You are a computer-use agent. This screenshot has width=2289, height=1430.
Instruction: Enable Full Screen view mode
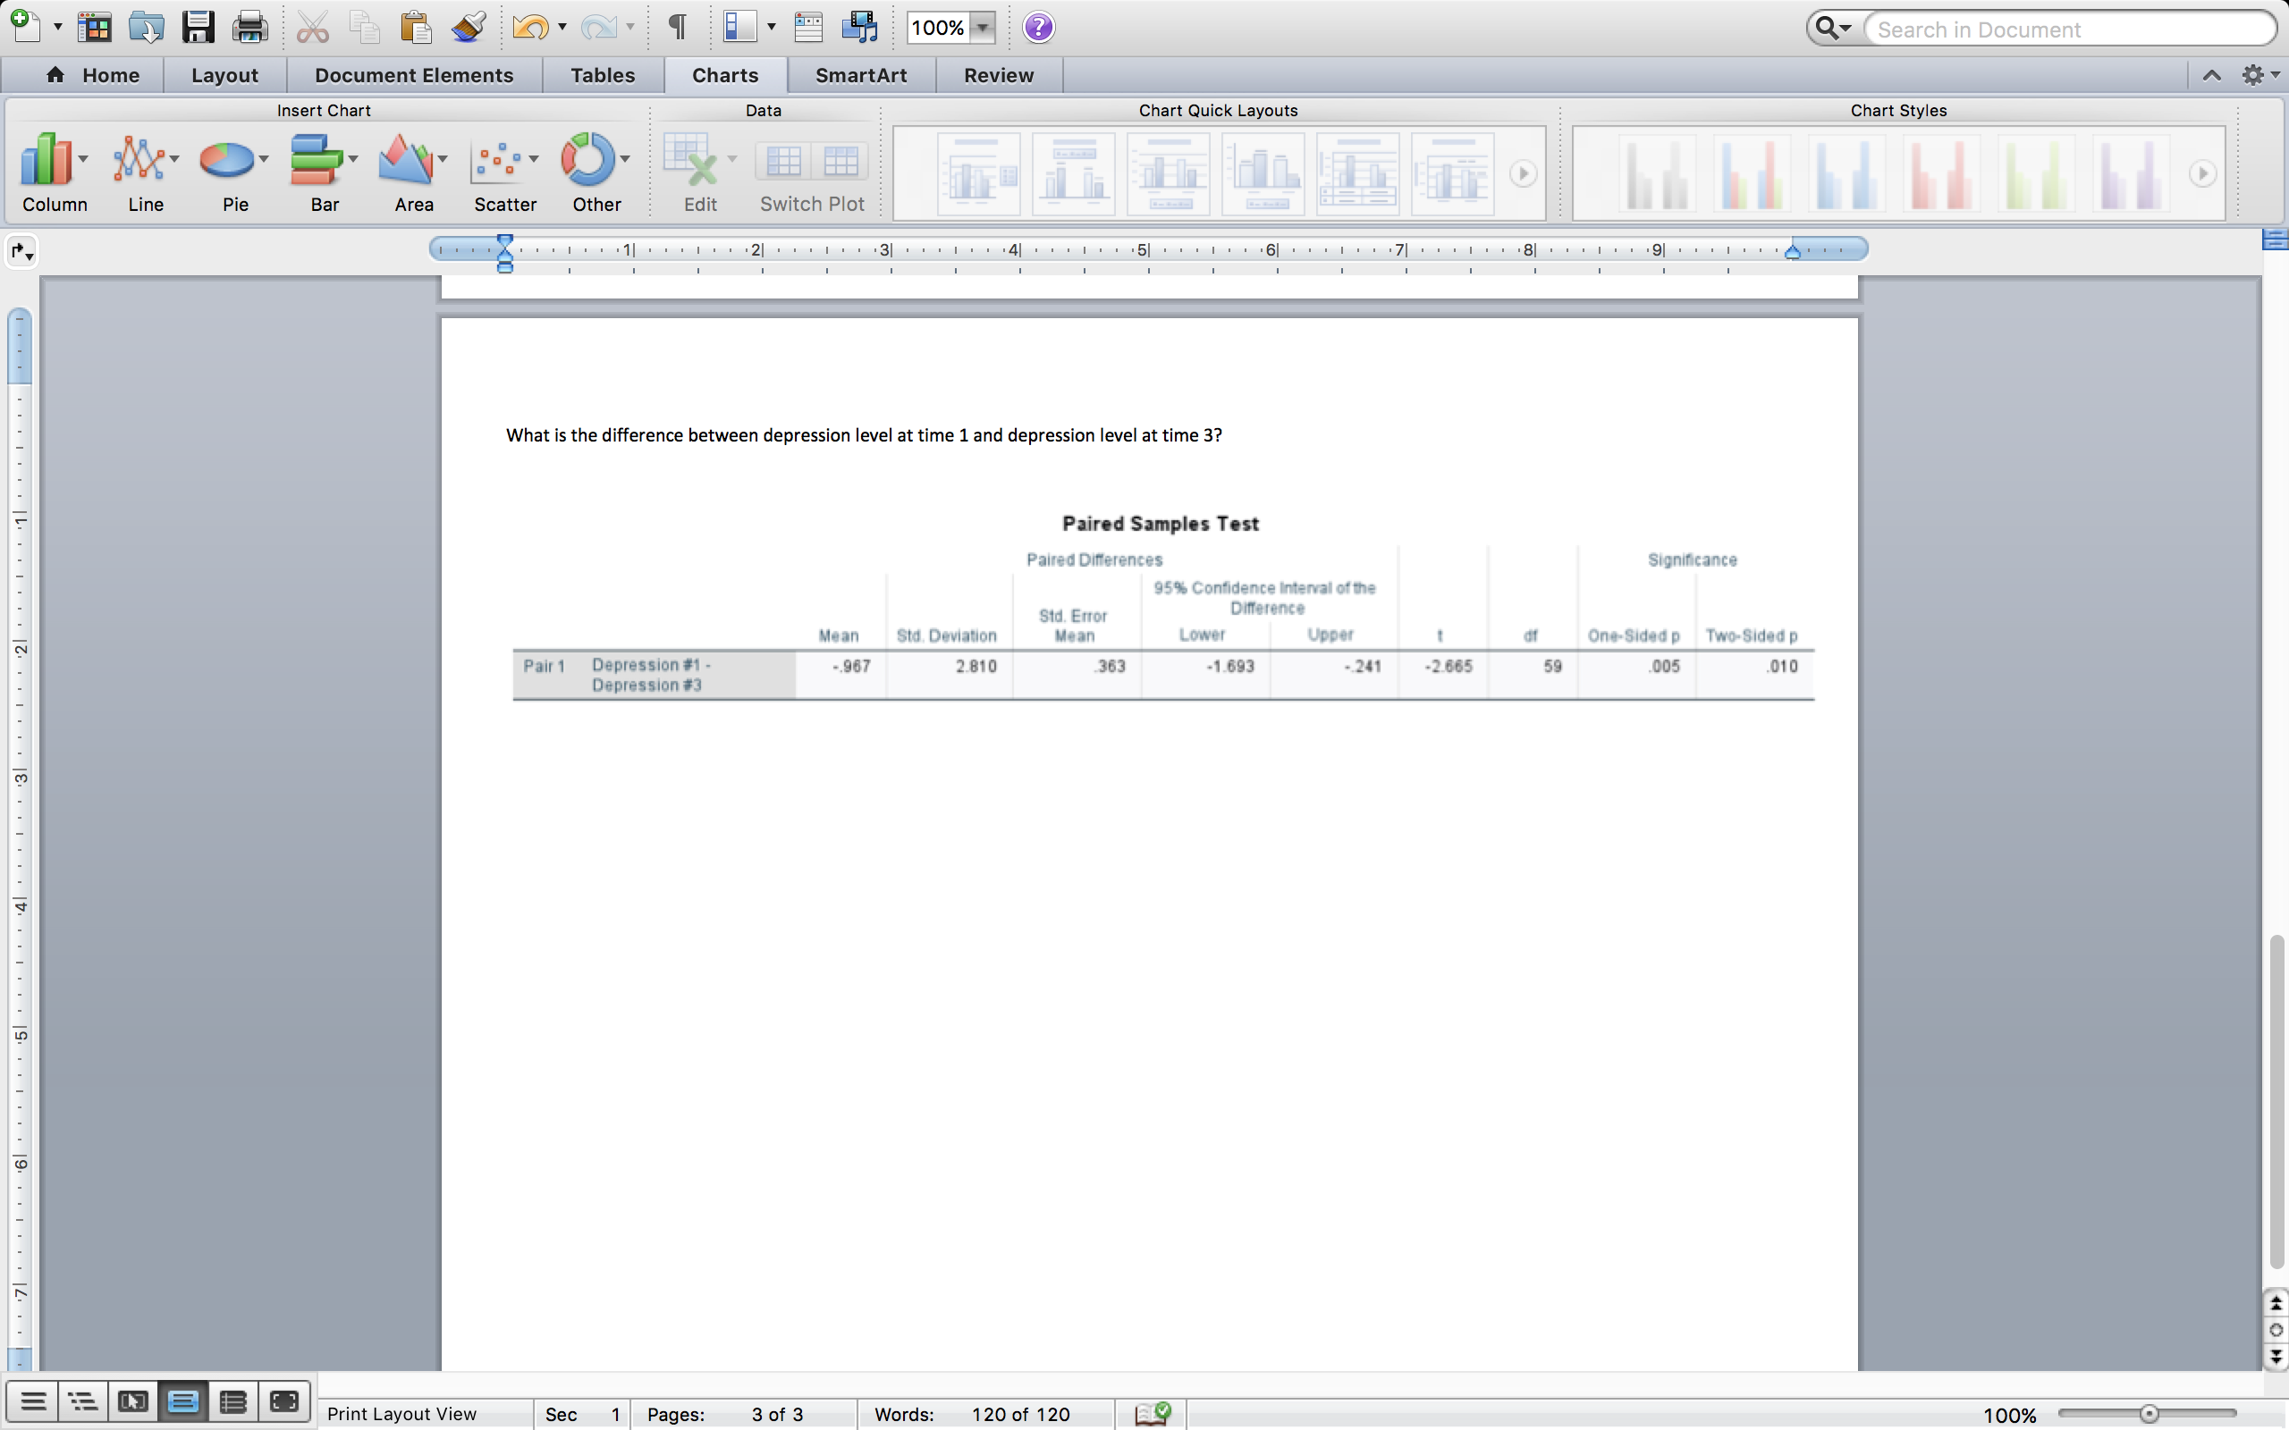click(283, 1401)
